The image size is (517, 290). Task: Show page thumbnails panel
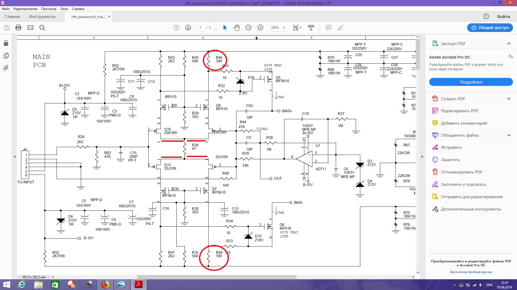tap(6, 56)
